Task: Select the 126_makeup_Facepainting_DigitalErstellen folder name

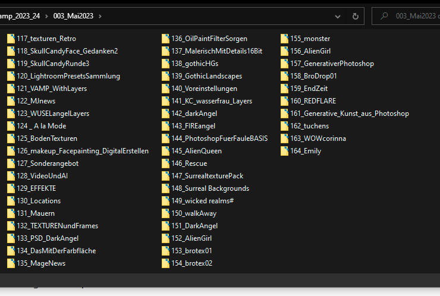Action: 83,151
